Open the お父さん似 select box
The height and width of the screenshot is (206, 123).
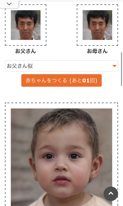61,66
